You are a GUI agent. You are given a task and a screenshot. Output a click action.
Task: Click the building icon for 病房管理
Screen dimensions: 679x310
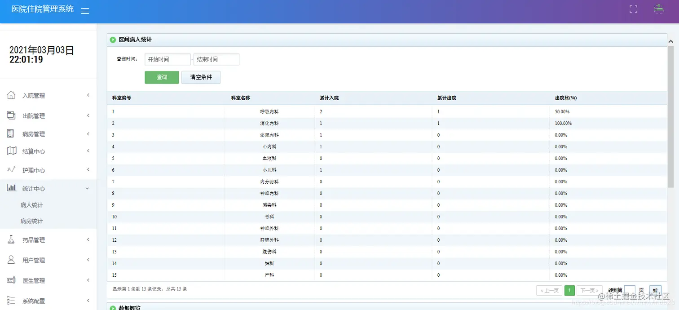11,133
